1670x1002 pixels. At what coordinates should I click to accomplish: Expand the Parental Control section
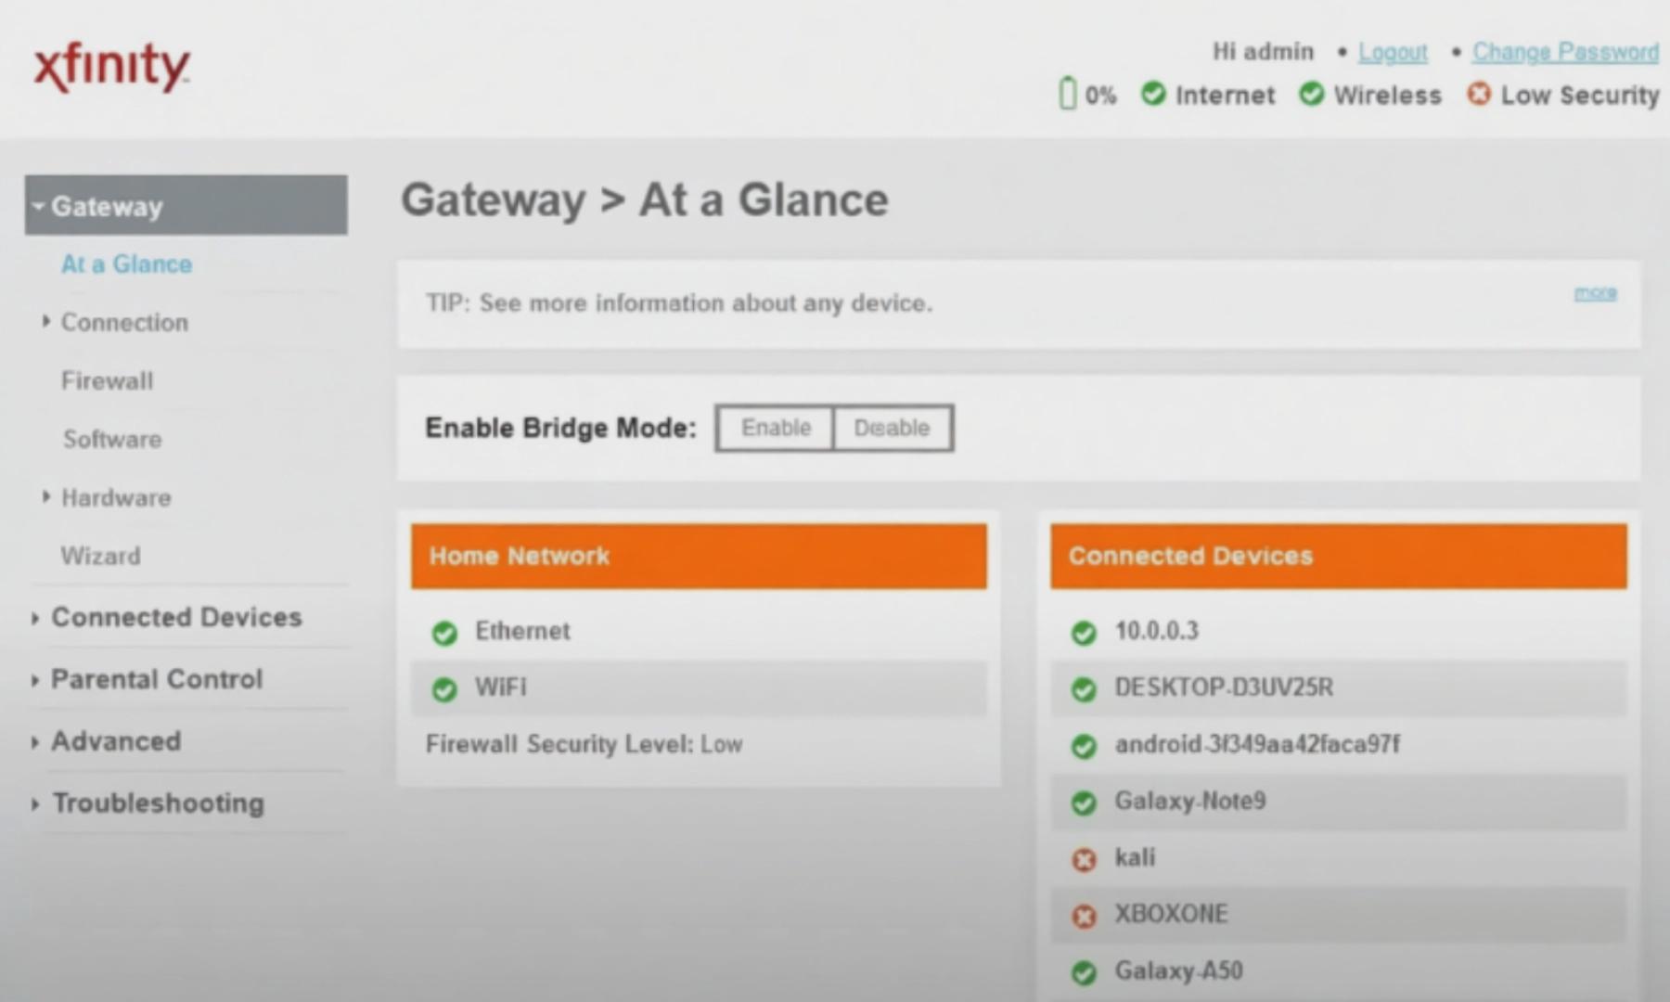point(157,679)
